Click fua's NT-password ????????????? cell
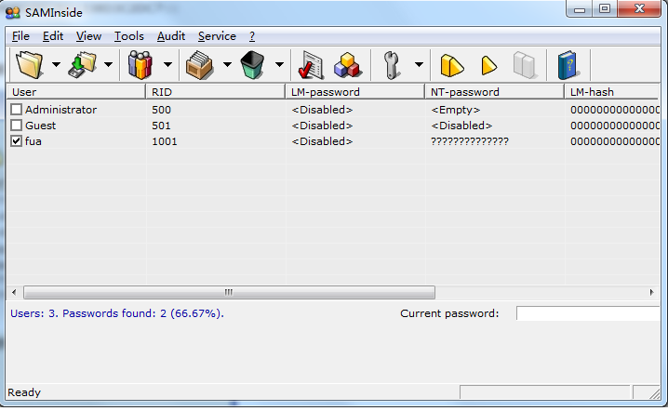Viewport: 668px width, 411px height. [470, 141]
